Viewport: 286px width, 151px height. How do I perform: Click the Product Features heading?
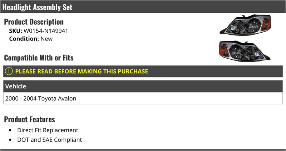[x=29, y=119]
